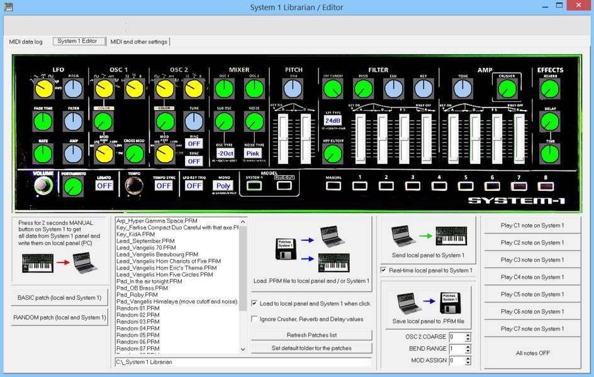Uncheck Real-time local panel to System 1

[x=383, y=270]
